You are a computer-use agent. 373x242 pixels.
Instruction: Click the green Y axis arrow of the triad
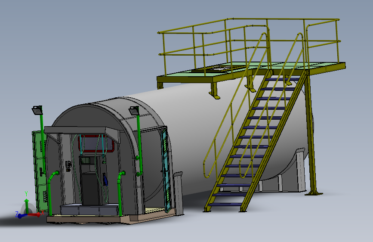click(26, 206)
